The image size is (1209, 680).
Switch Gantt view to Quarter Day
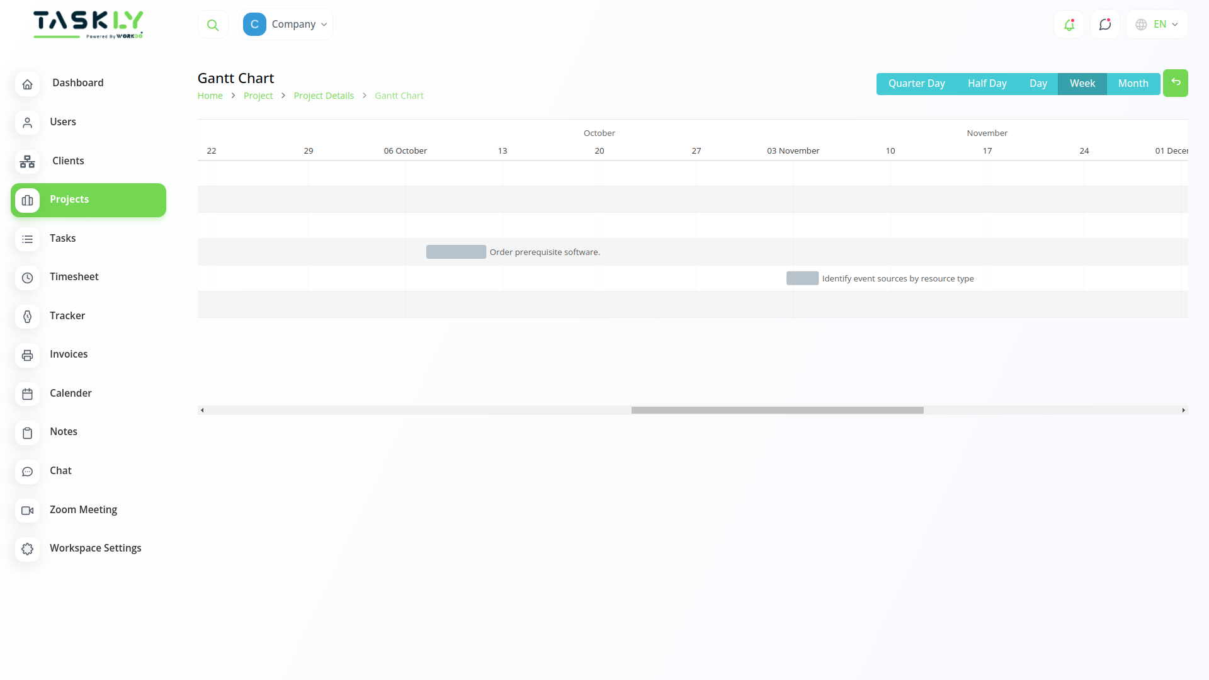(916, 83)
